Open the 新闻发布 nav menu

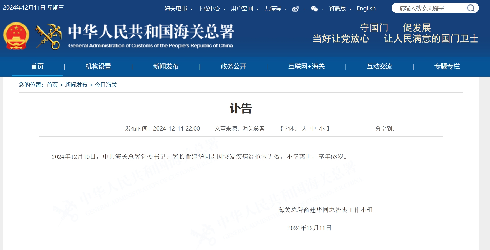click(166, 66)
